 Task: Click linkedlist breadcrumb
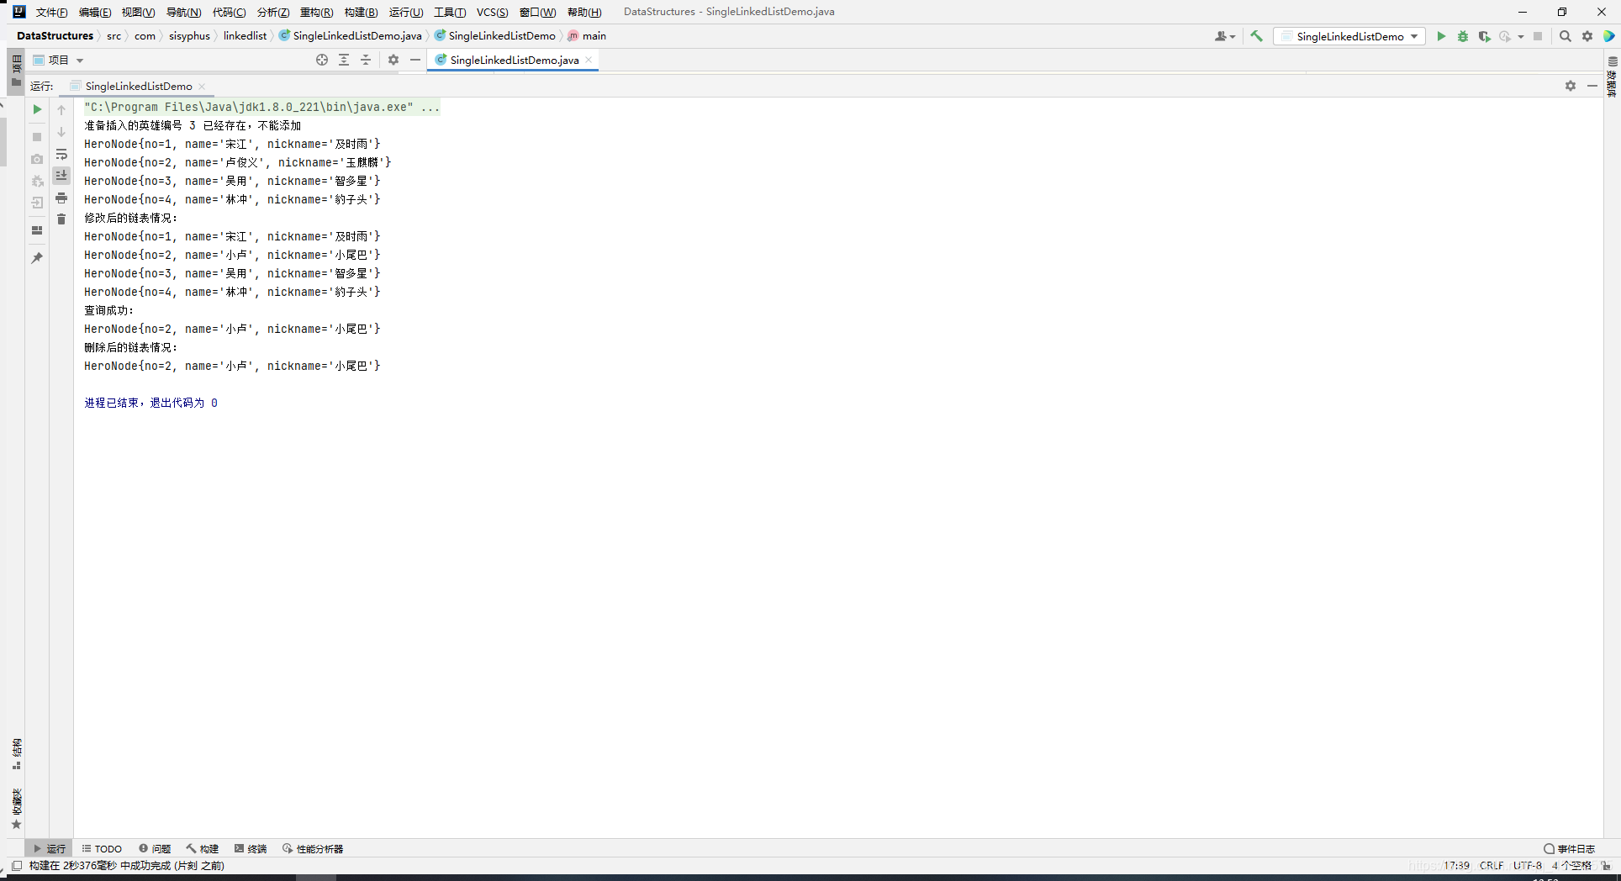(x=245, y=35)
